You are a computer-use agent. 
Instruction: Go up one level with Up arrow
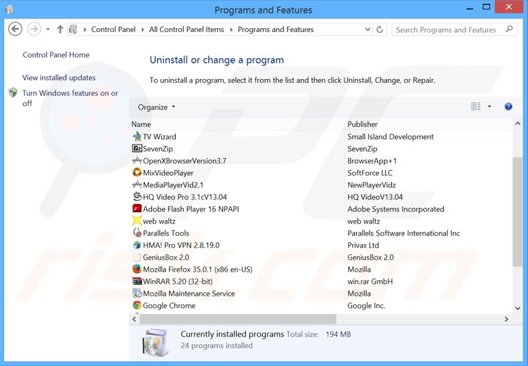60,29
